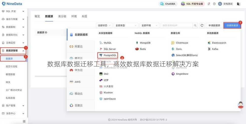Click 浙ICP备 footer link

[153, 120]
